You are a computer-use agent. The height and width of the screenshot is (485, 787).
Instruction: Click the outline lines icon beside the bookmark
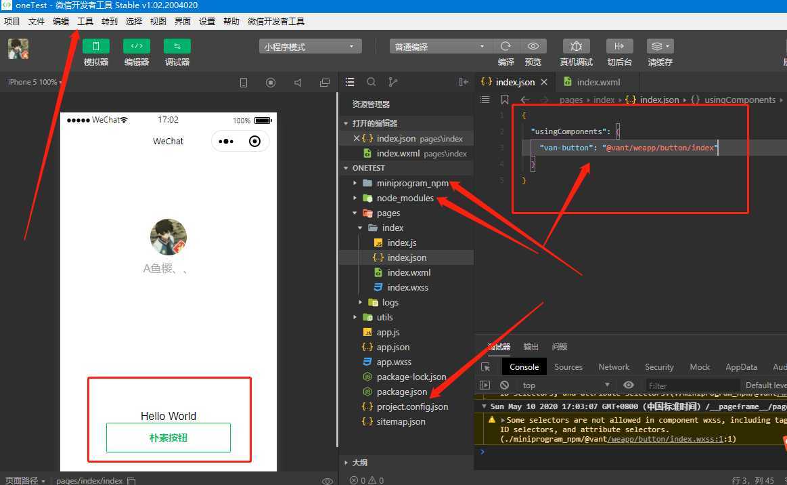pos(485,100)
